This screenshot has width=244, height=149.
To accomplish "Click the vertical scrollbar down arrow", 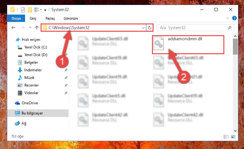I will tap(235, 131).
